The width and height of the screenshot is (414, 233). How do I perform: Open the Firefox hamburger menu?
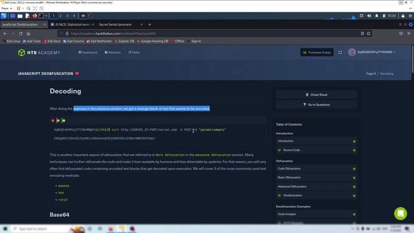click(x=409, y=34)
